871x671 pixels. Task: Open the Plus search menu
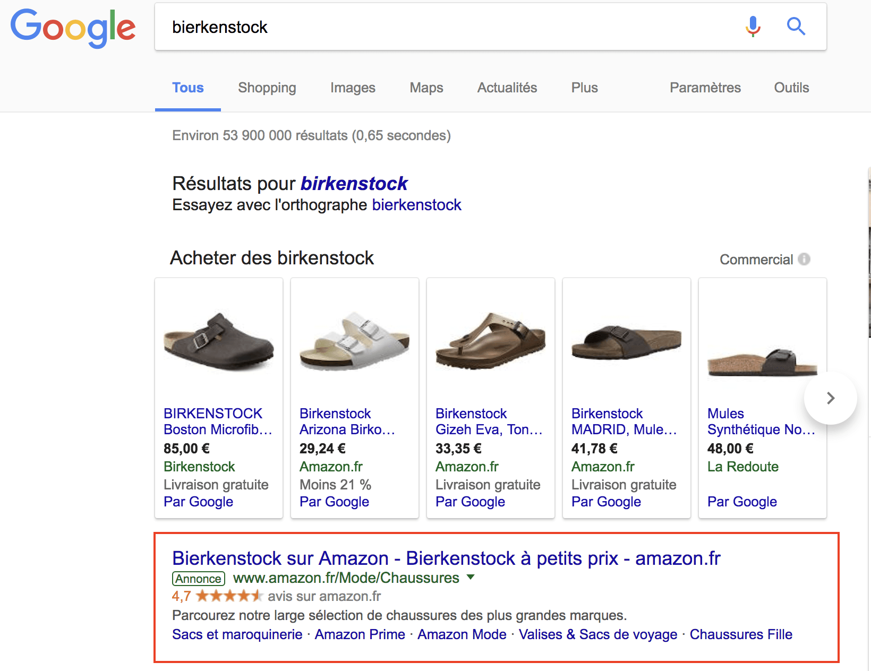click(584, 88)
